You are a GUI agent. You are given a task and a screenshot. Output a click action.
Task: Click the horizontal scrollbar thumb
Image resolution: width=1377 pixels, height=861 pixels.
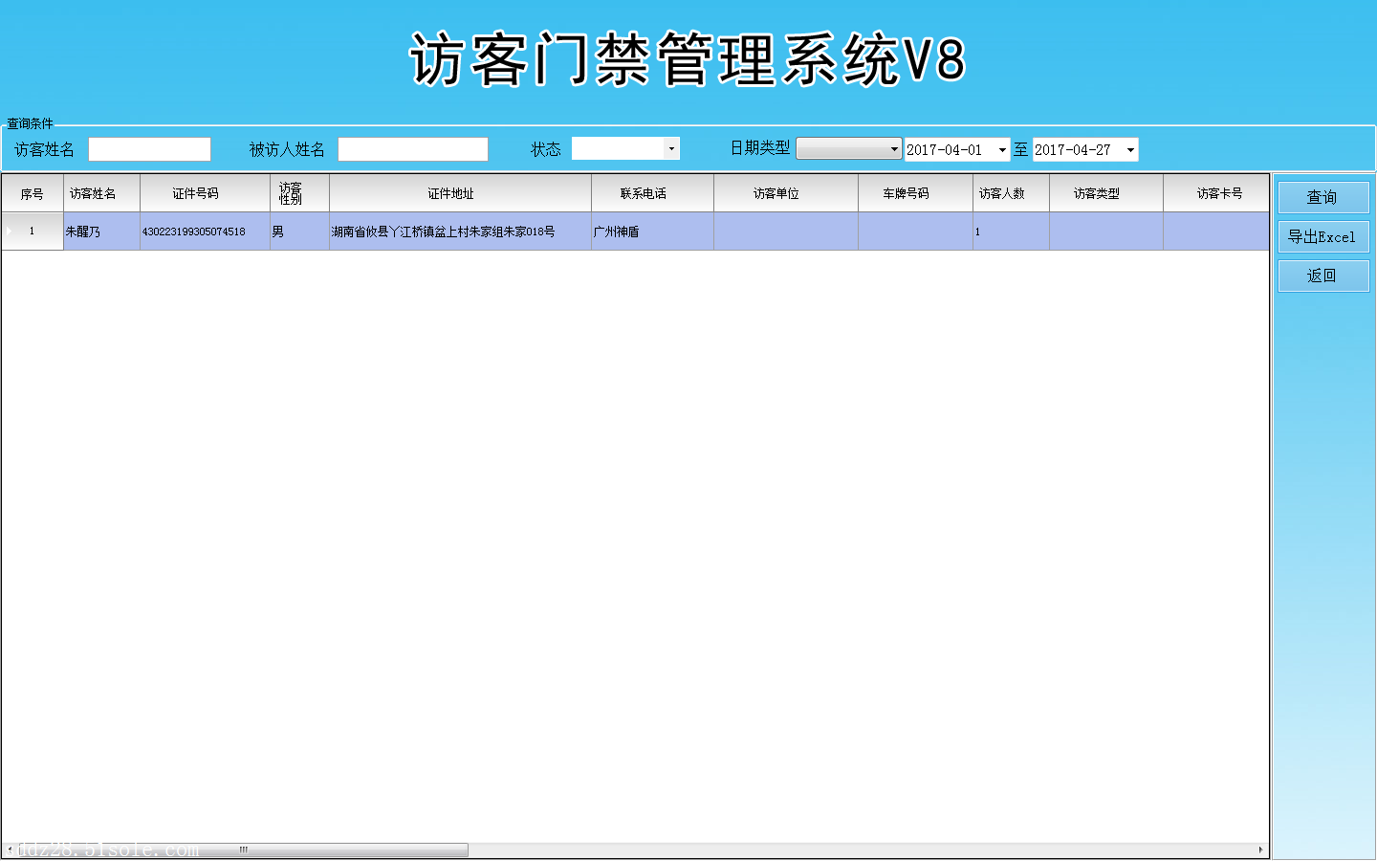coord(243,850)
